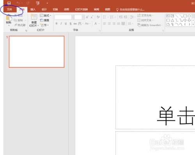This screenshot has width=195, height=155.
Task: Click the Clear All Formatting icon
Action: pos(98,17)
